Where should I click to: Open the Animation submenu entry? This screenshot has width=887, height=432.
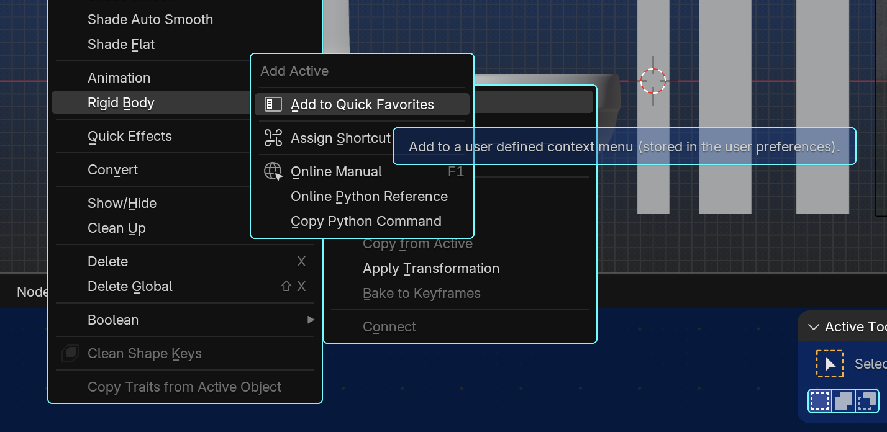(x=119, y=78)
